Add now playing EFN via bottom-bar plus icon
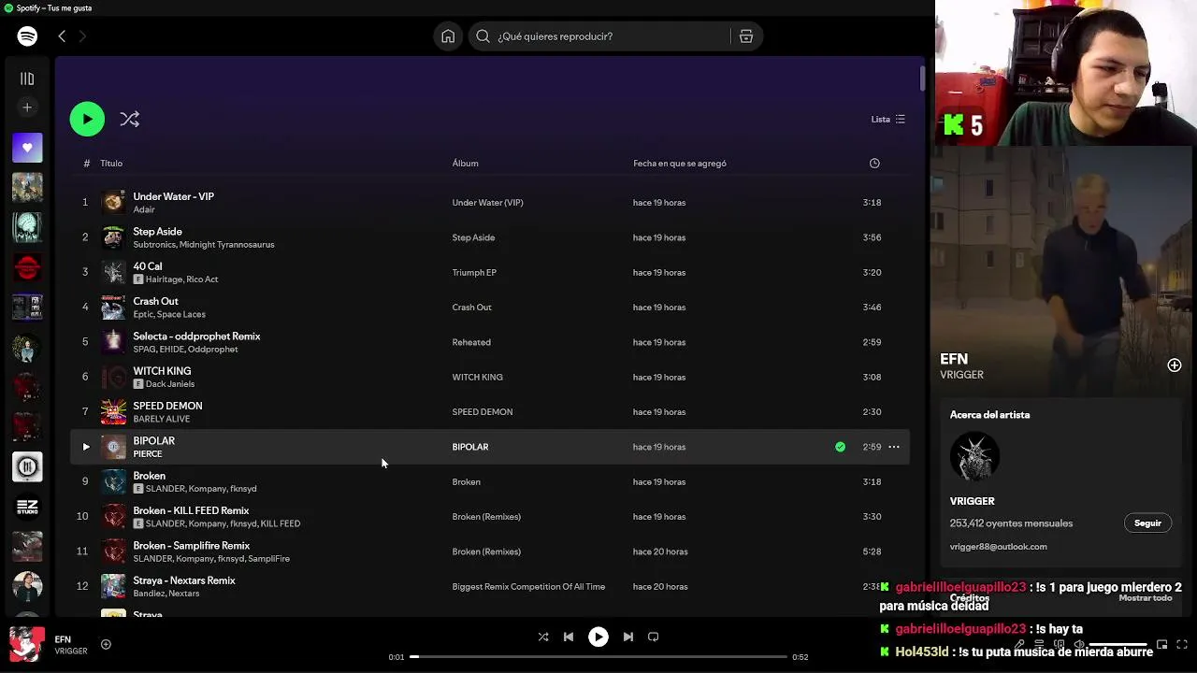 pos(106,644)
